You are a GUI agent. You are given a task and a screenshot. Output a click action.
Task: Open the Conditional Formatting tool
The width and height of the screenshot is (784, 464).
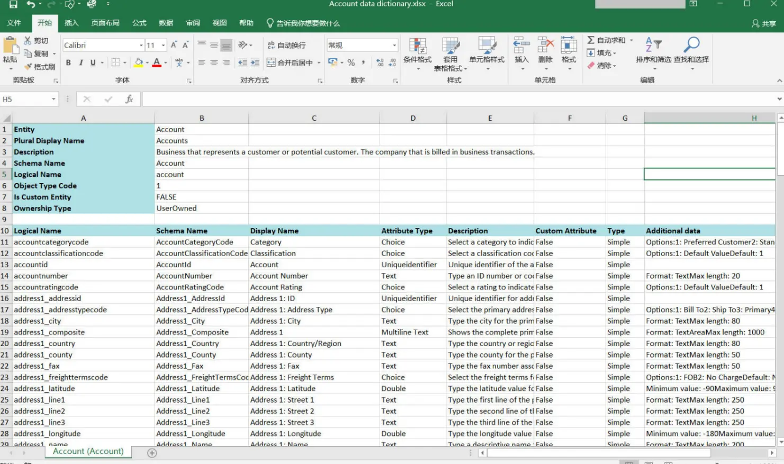418,51
